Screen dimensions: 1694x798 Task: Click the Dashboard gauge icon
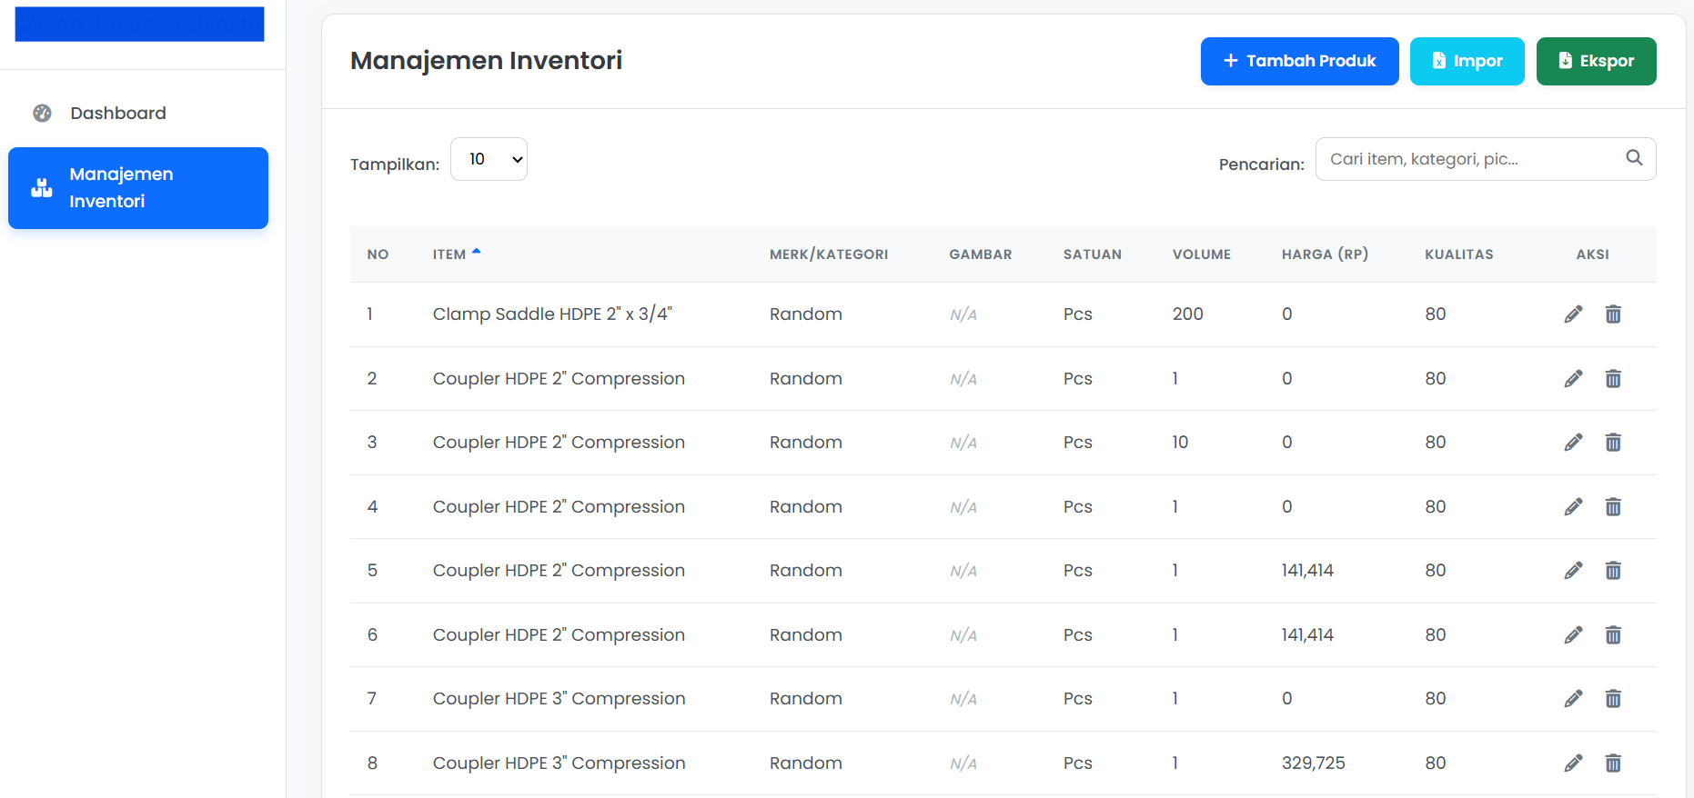(42, 113)
